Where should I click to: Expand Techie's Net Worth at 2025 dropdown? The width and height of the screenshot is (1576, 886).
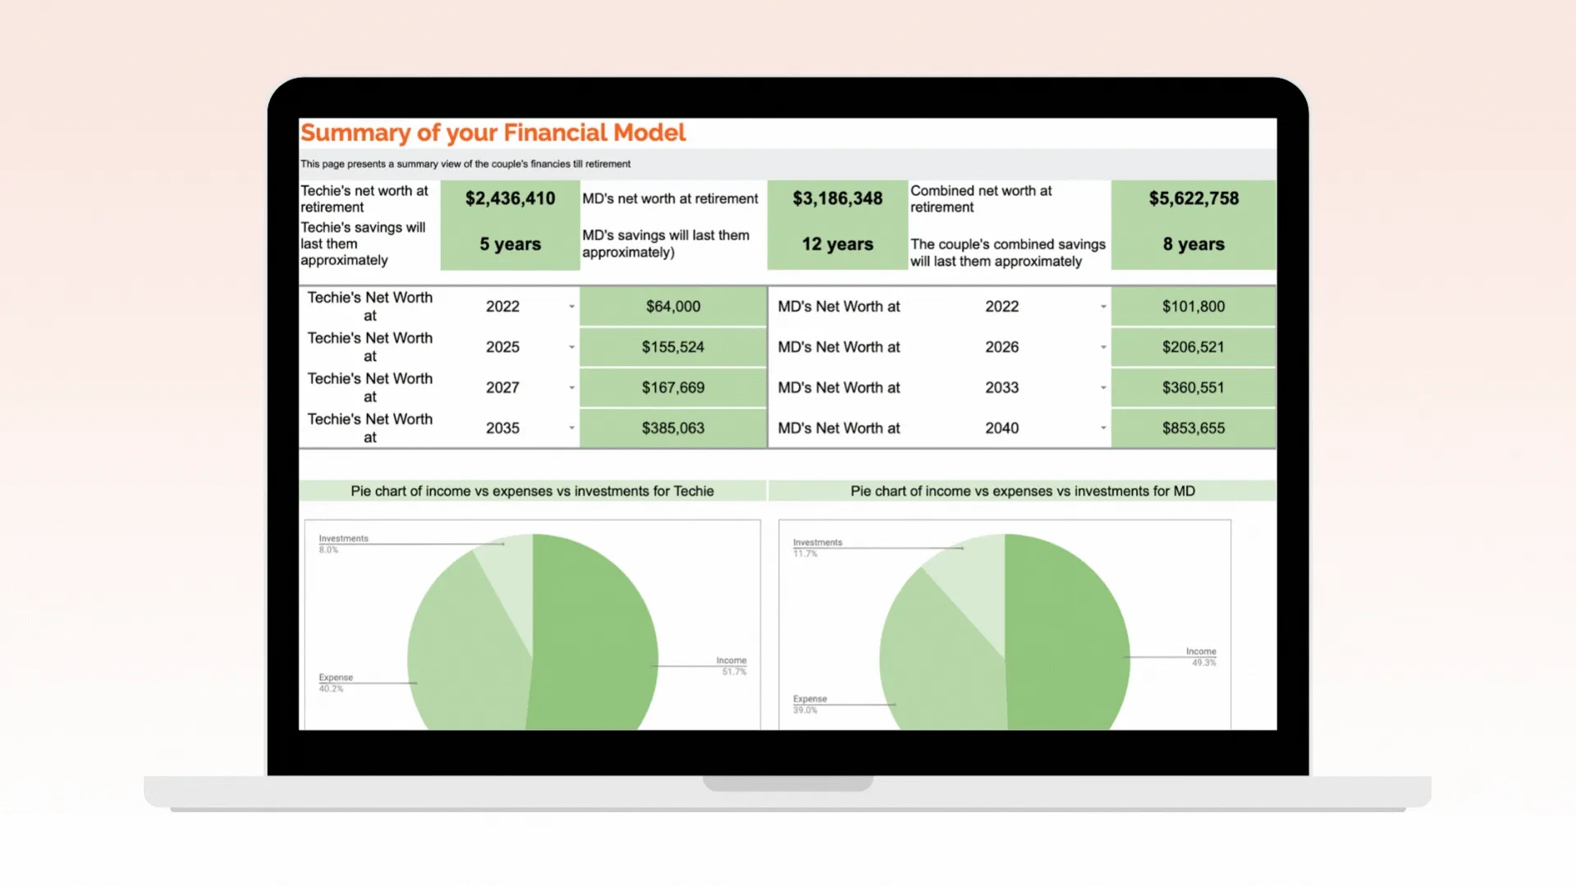coord(570,346)
